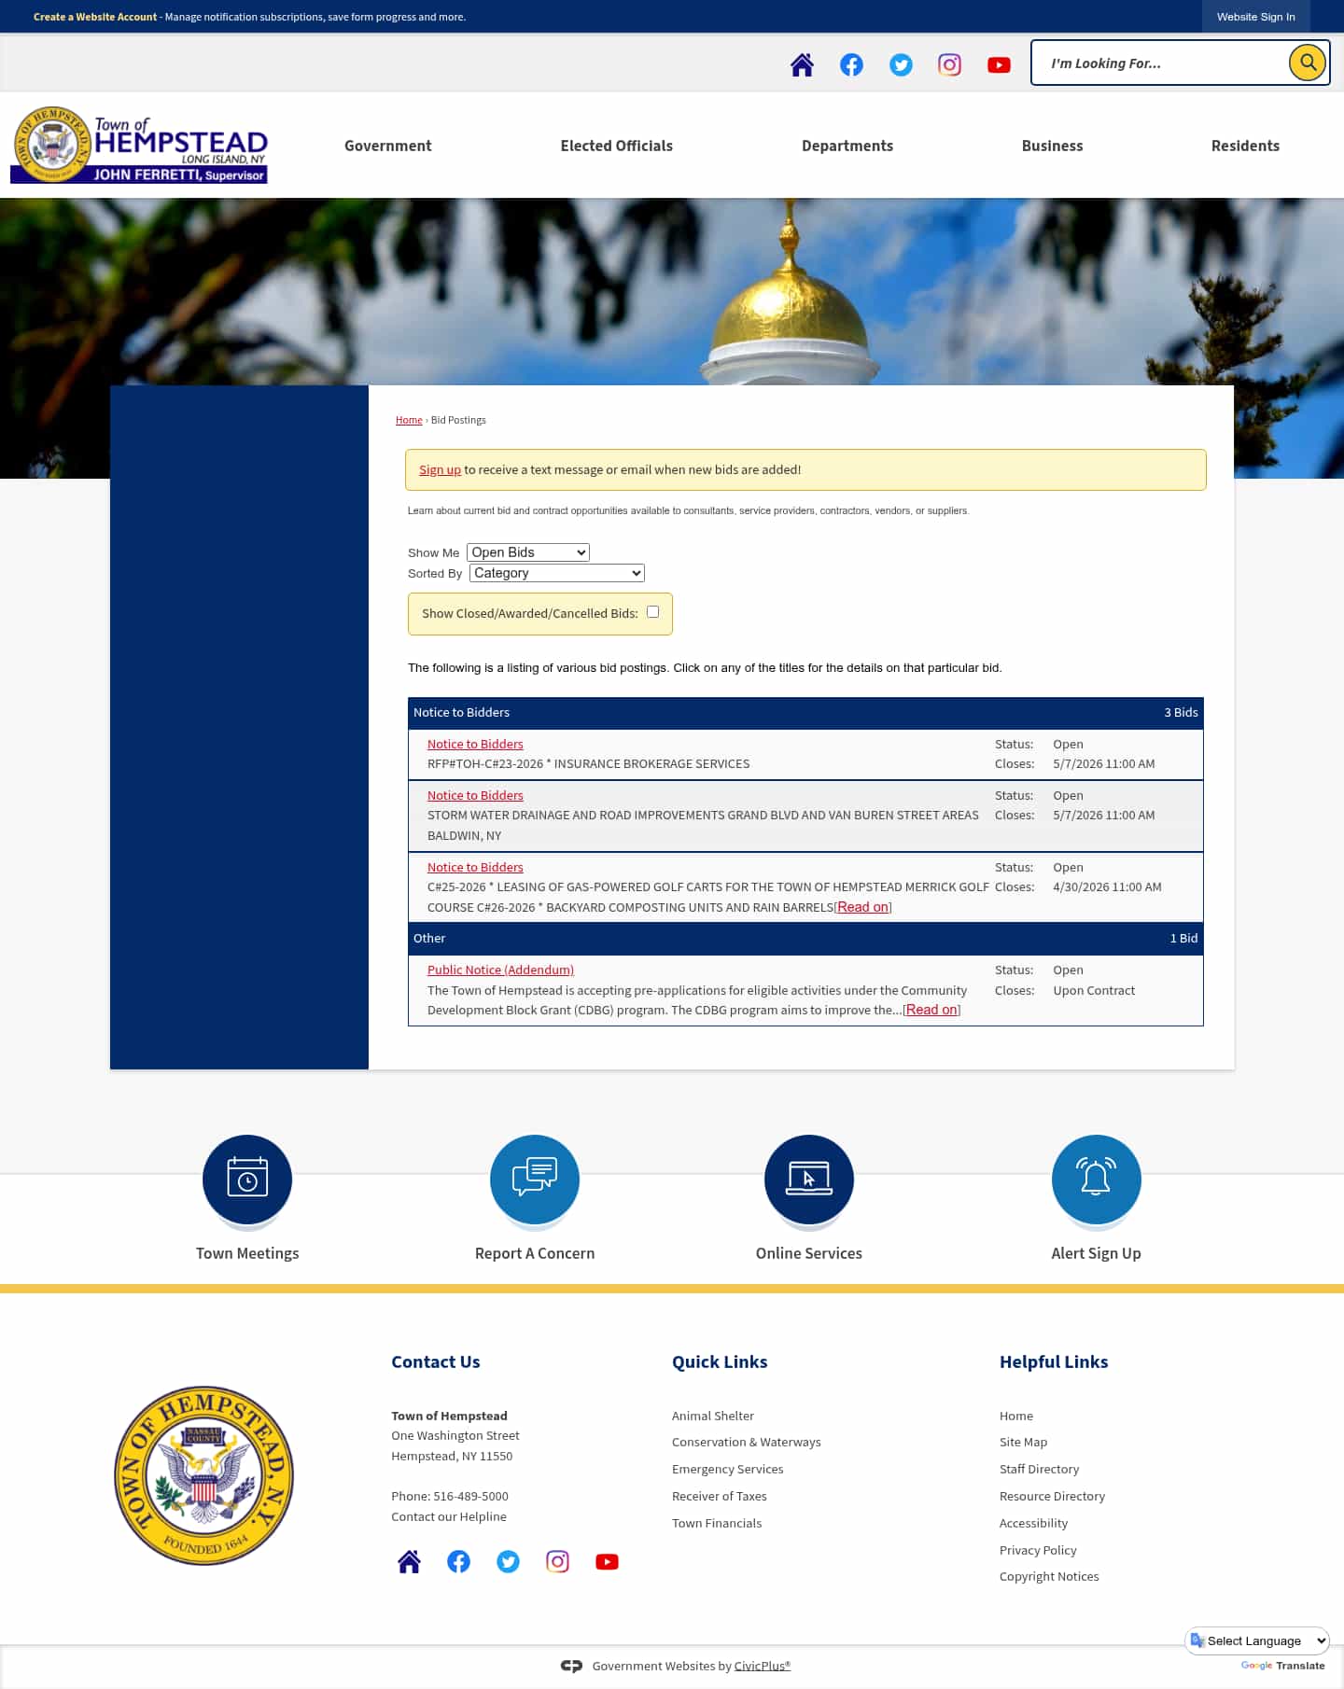Open Resource Directory link
Screen dimensions: 1344x1689
[1053, 1496]
